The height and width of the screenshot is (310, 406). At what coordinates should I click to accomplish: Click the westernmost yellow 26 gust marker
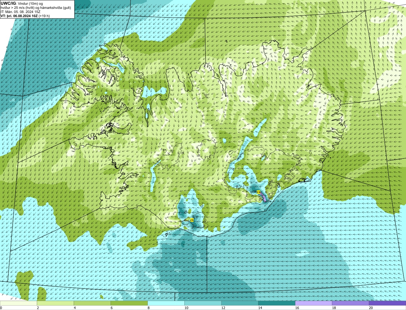[x=192, y=220]
